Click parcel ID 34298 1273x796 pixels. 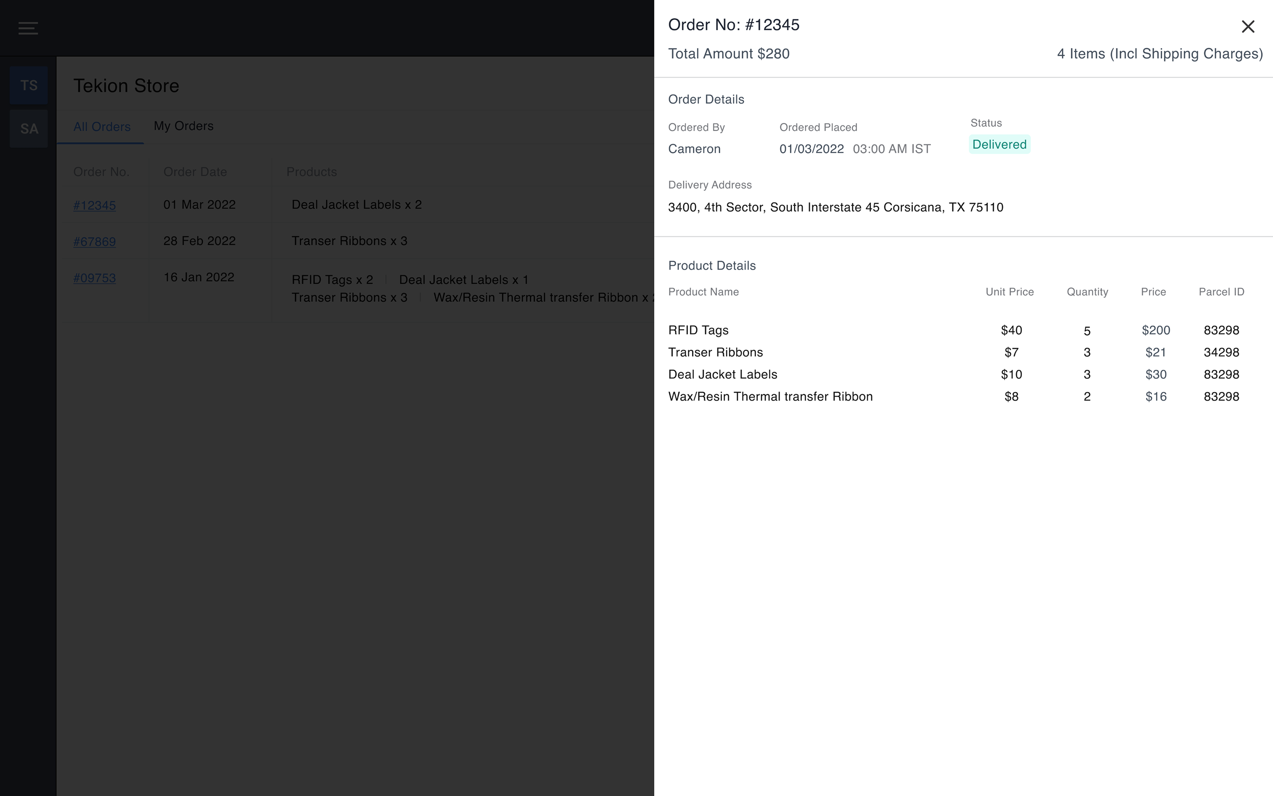point(1221,352)
